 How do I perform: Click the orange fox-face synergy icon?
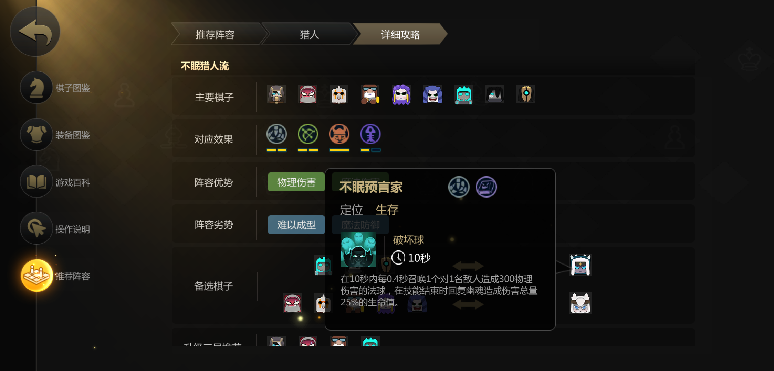click(x=339, y=134)
